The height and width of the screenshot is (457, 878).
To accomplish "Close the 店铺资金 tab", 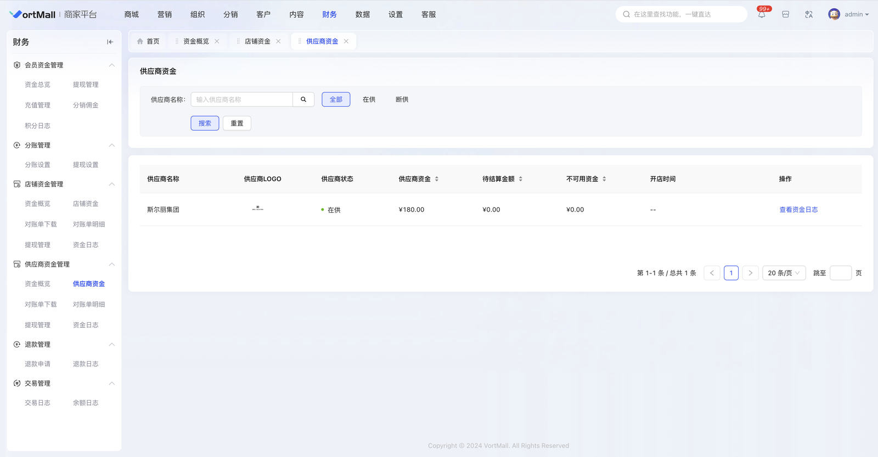I will (279, 42).
